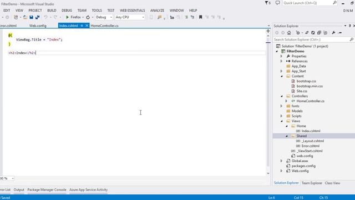The width and height of the screenshot is (355, 200).
Task: Switch to the Team Explorer tab
Action: click(x=312, y=183)
